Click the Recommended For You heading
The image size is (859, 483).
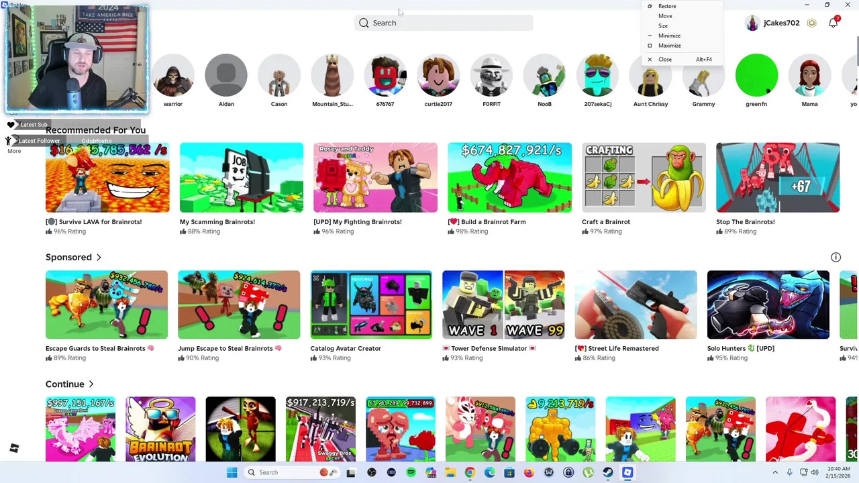[95, 130]
